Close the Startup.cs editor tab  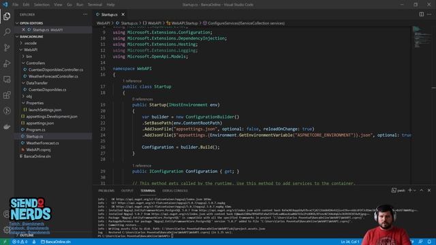click(x=123, y=14)
